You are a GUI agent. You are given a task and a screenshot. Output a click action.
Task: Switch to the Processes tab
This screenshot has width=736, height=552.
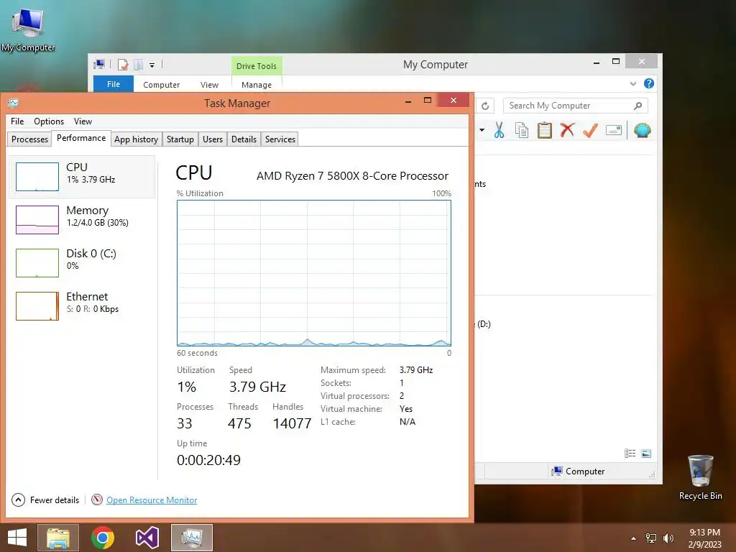click(29, 139)
